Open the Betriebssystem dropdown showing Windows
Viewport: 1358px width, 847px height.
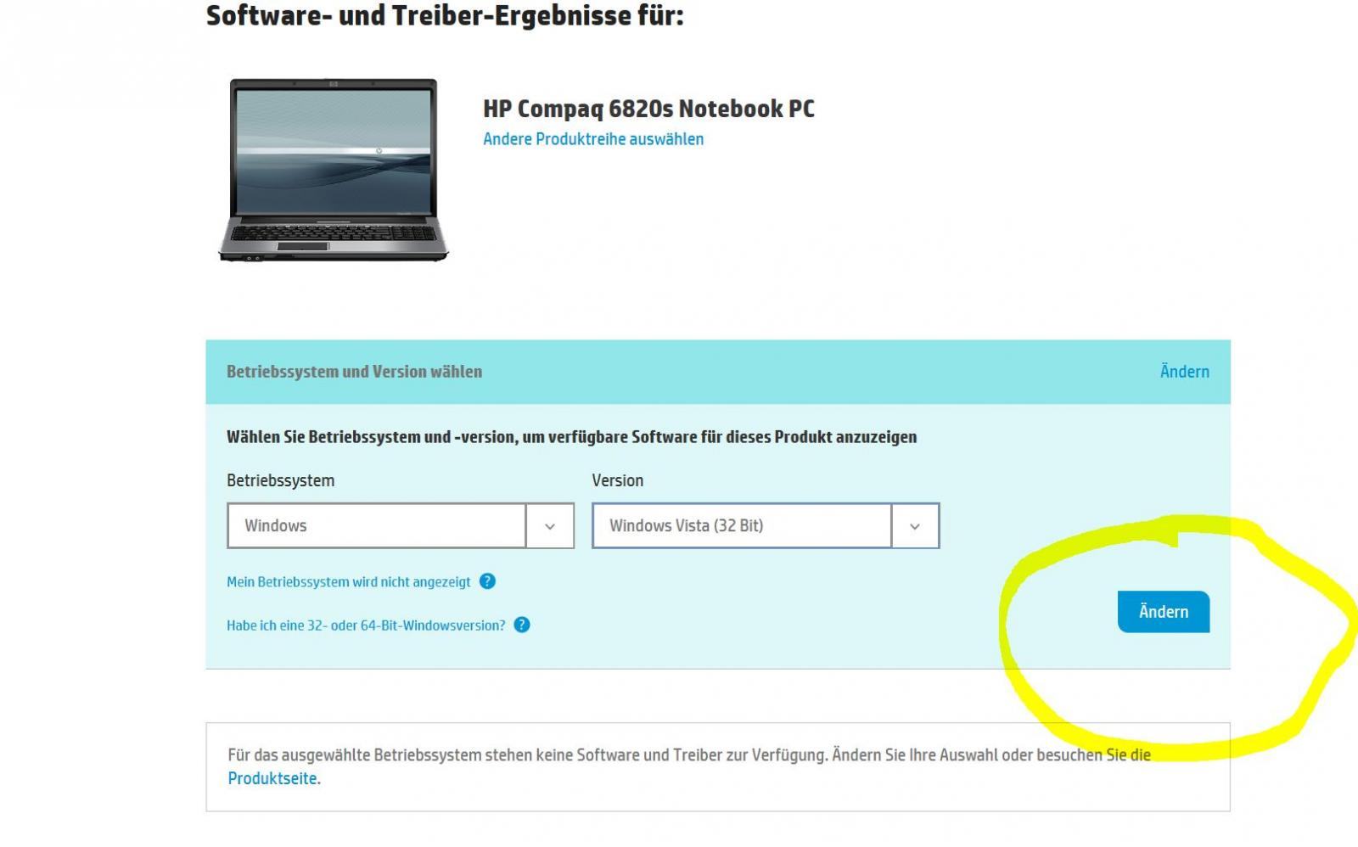[x=401, y=525]
